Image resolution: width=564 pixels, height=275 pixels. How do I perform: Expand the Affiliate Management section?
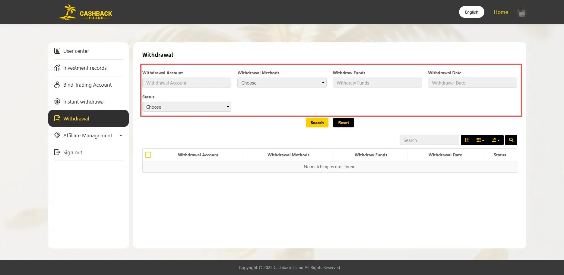coord(88,135)
